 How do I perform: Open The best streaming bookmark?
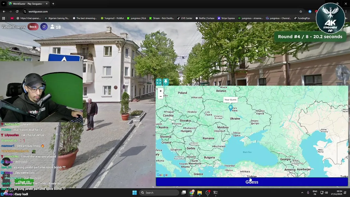tap(84, 18)
